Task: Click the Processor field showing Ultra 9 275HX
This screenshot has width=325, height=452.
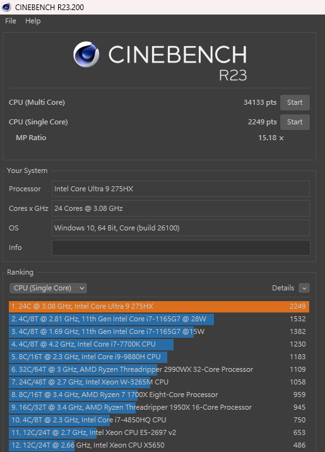Action: (181, 189)
